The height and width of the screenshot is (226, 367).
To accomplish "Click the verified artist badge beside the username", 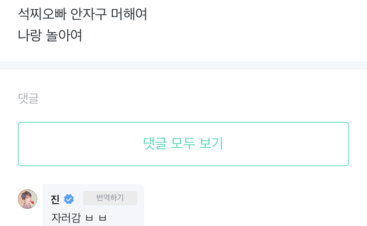I will (x=69, y=198).
